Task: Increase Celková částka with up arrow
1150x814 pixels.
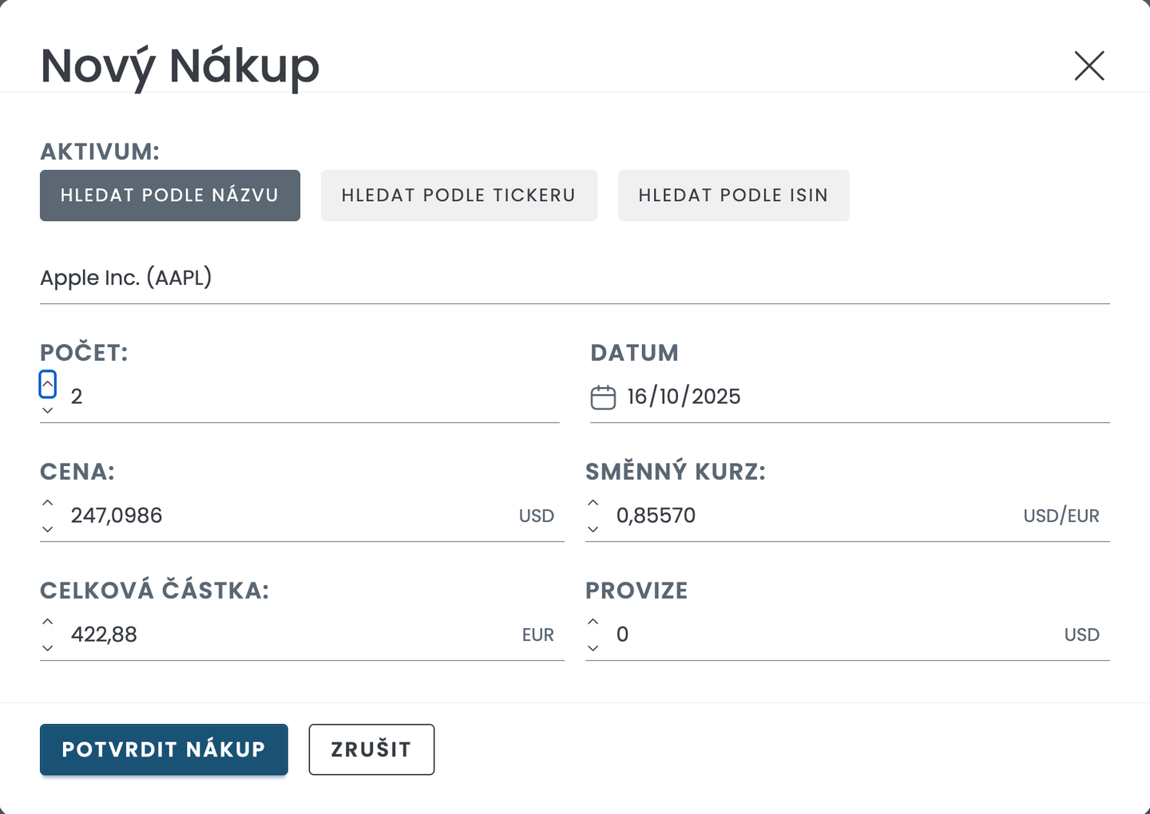Action: click(48, 622)
